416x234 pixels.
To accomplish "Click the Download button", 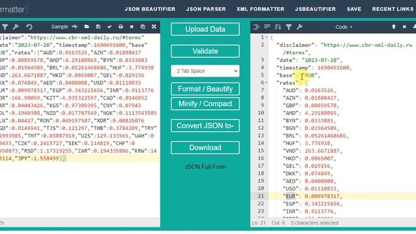I will pos(205,148).
